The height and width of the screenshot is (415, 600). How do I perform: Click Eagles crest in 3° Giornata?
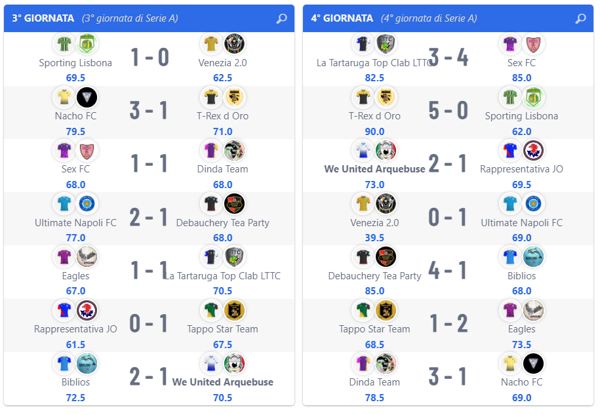pyautogui.click(x=87, y=256)
